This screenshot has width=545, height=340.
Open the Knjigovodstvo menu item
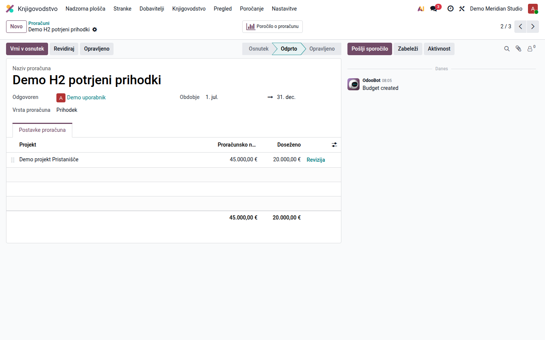click(189, 9)
